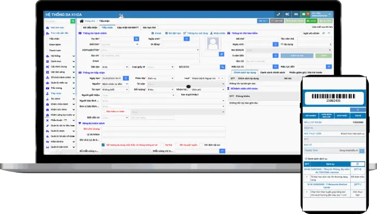
Task: Open the calendar picker for Ngày sinh
Action: [186, 39]
